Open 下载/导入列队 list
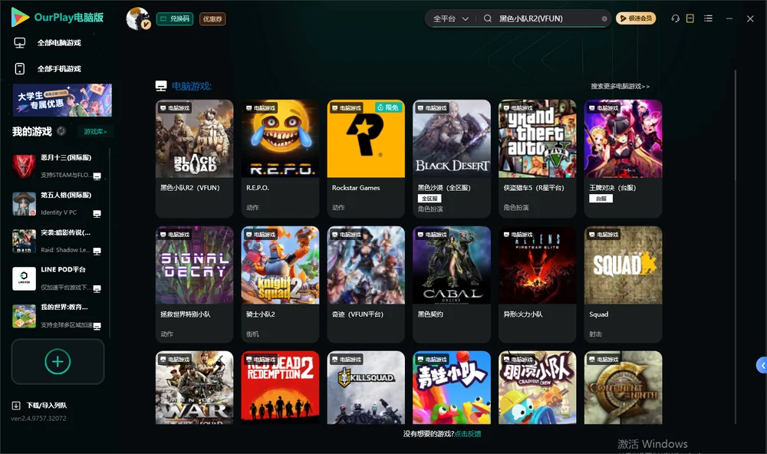The width and height of the screenshot is (767, 454). coord(40,405)
